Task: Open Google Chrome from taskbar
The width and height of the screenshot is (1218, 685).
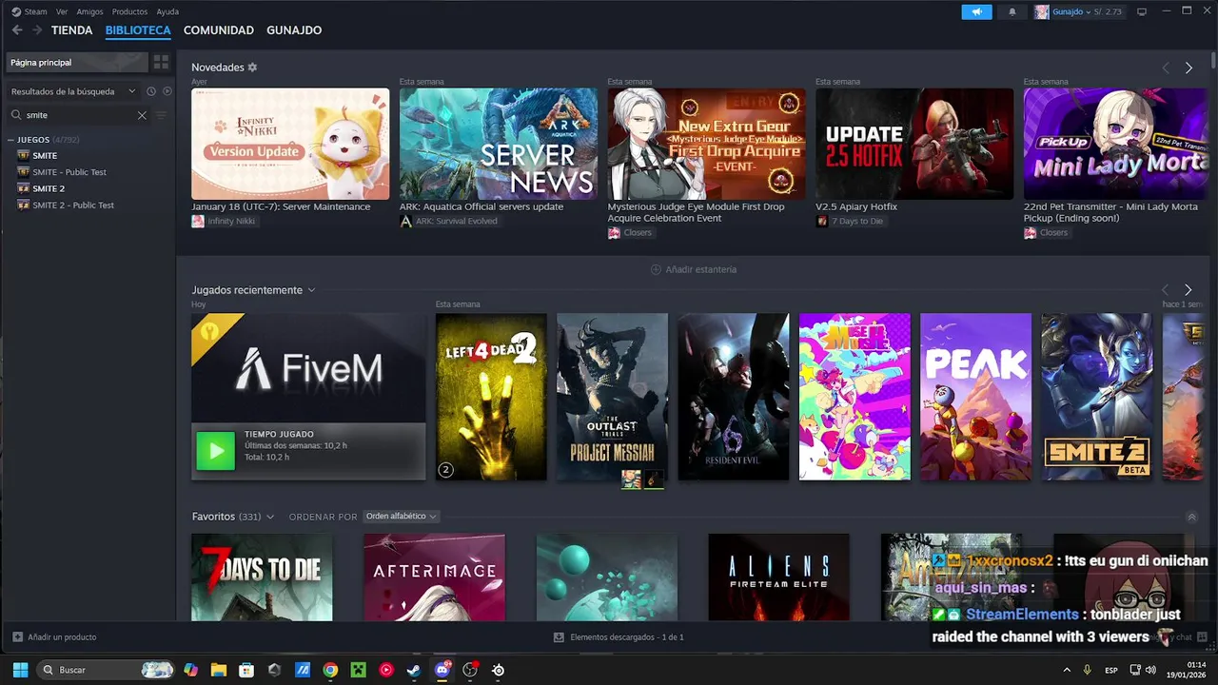Action: (330, 670)
